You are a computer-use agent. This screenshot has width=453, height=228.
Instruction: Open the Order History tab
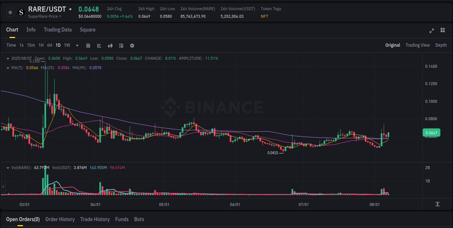60,219
